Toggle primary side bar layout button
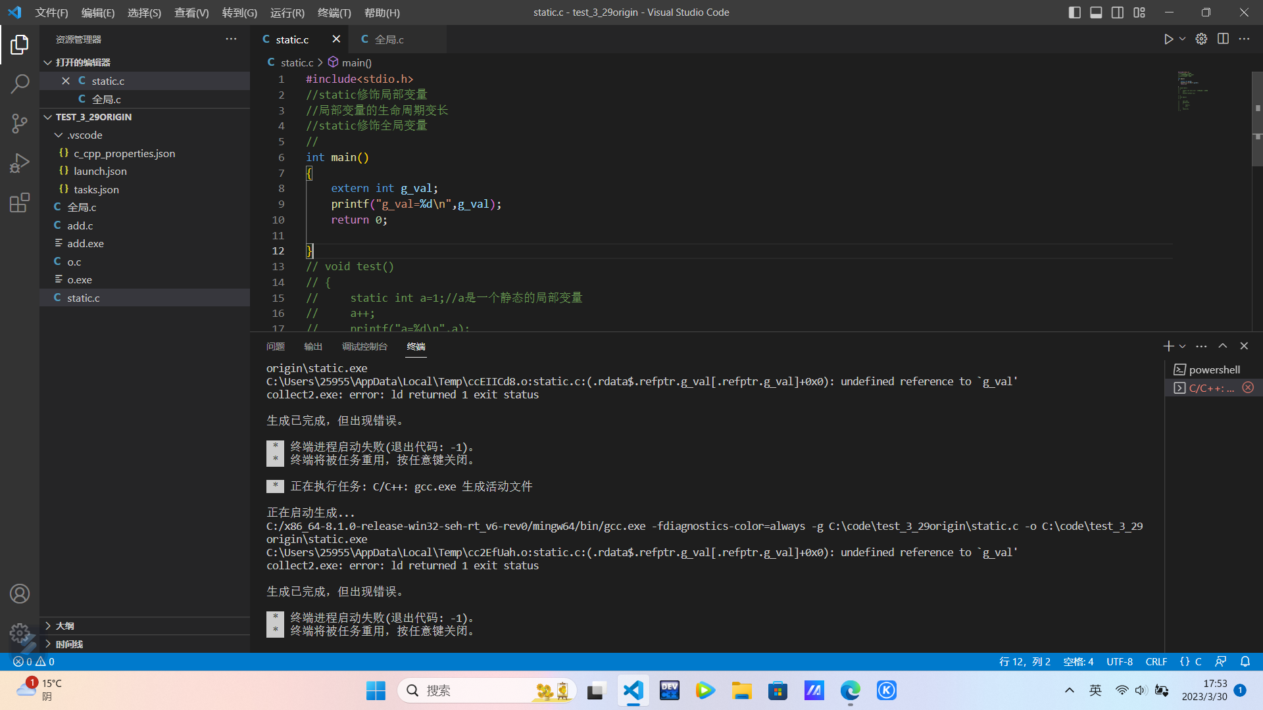This screenshot has width=1263, height=710. pyautogui.click(x=1075, y=12)
